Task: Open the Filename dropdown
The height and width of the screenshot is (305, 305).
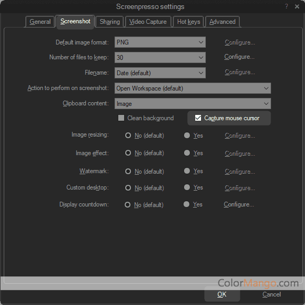Action: 160,73
